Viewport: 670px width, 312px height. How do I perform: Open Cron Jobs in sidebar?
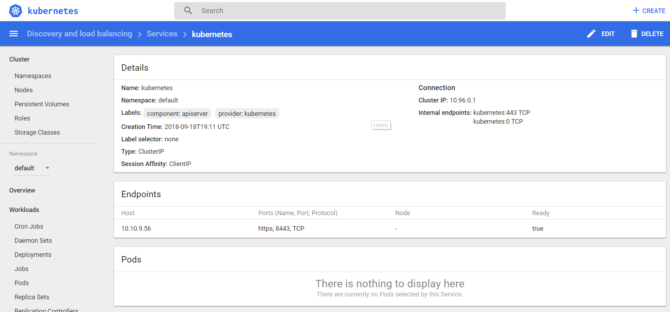29,226
